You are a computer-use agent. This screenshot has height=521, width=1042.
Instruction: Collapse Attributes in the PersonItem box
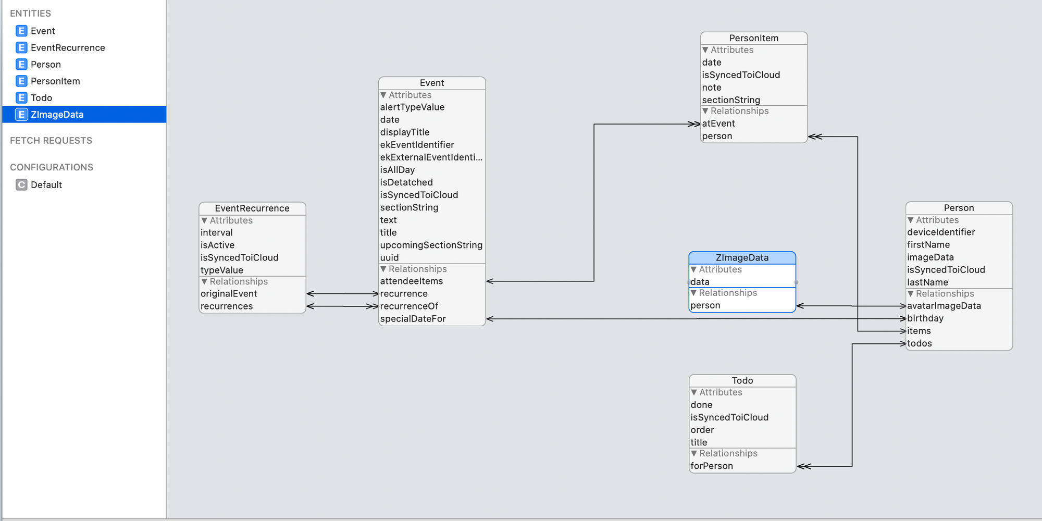(x=705, y=50)
